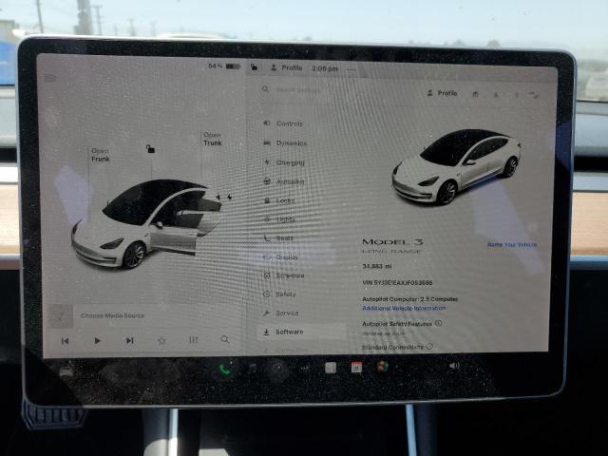Open the all-apps ellipsis in the dock

(x=305, y=368)
